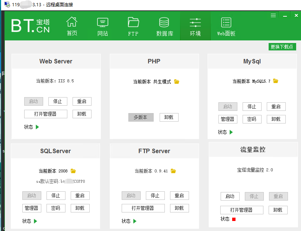The image size is (301, 231).
Task: Click the 当前版本 2008 text
Action: pos(53,171)
